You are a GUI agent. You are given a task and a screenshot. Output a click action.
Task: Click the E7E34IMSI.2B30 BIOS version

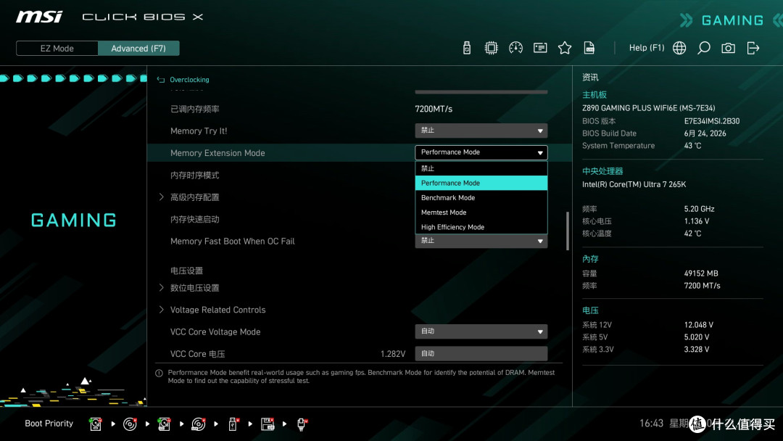pos(712,121)
